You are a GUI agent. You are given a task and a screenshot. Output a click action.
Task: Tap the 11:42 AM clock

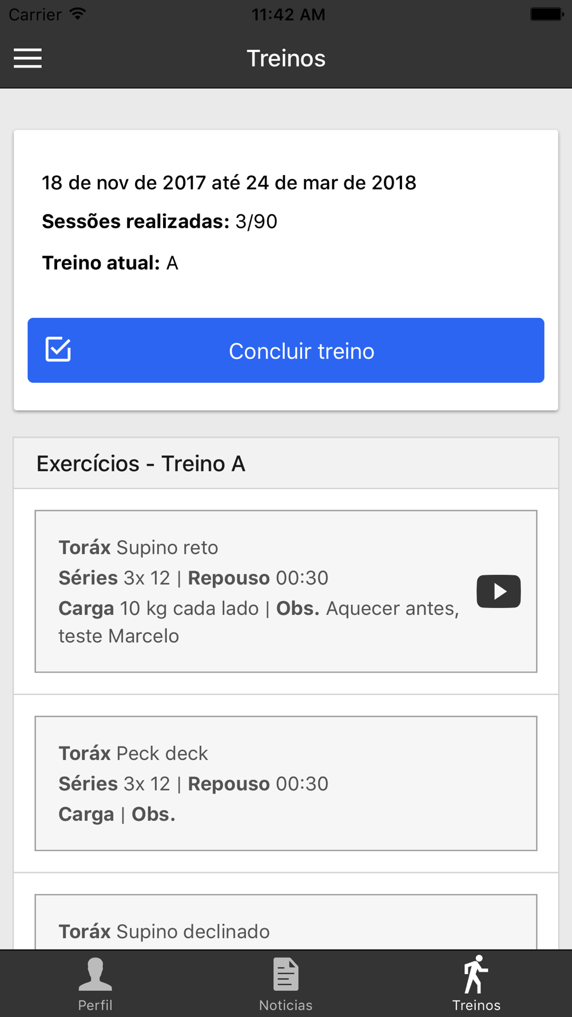coord(288,14)
